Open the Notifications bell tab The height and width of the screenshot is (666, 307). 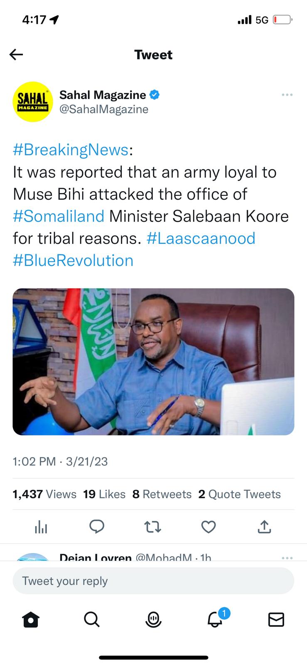pos(215,620)
